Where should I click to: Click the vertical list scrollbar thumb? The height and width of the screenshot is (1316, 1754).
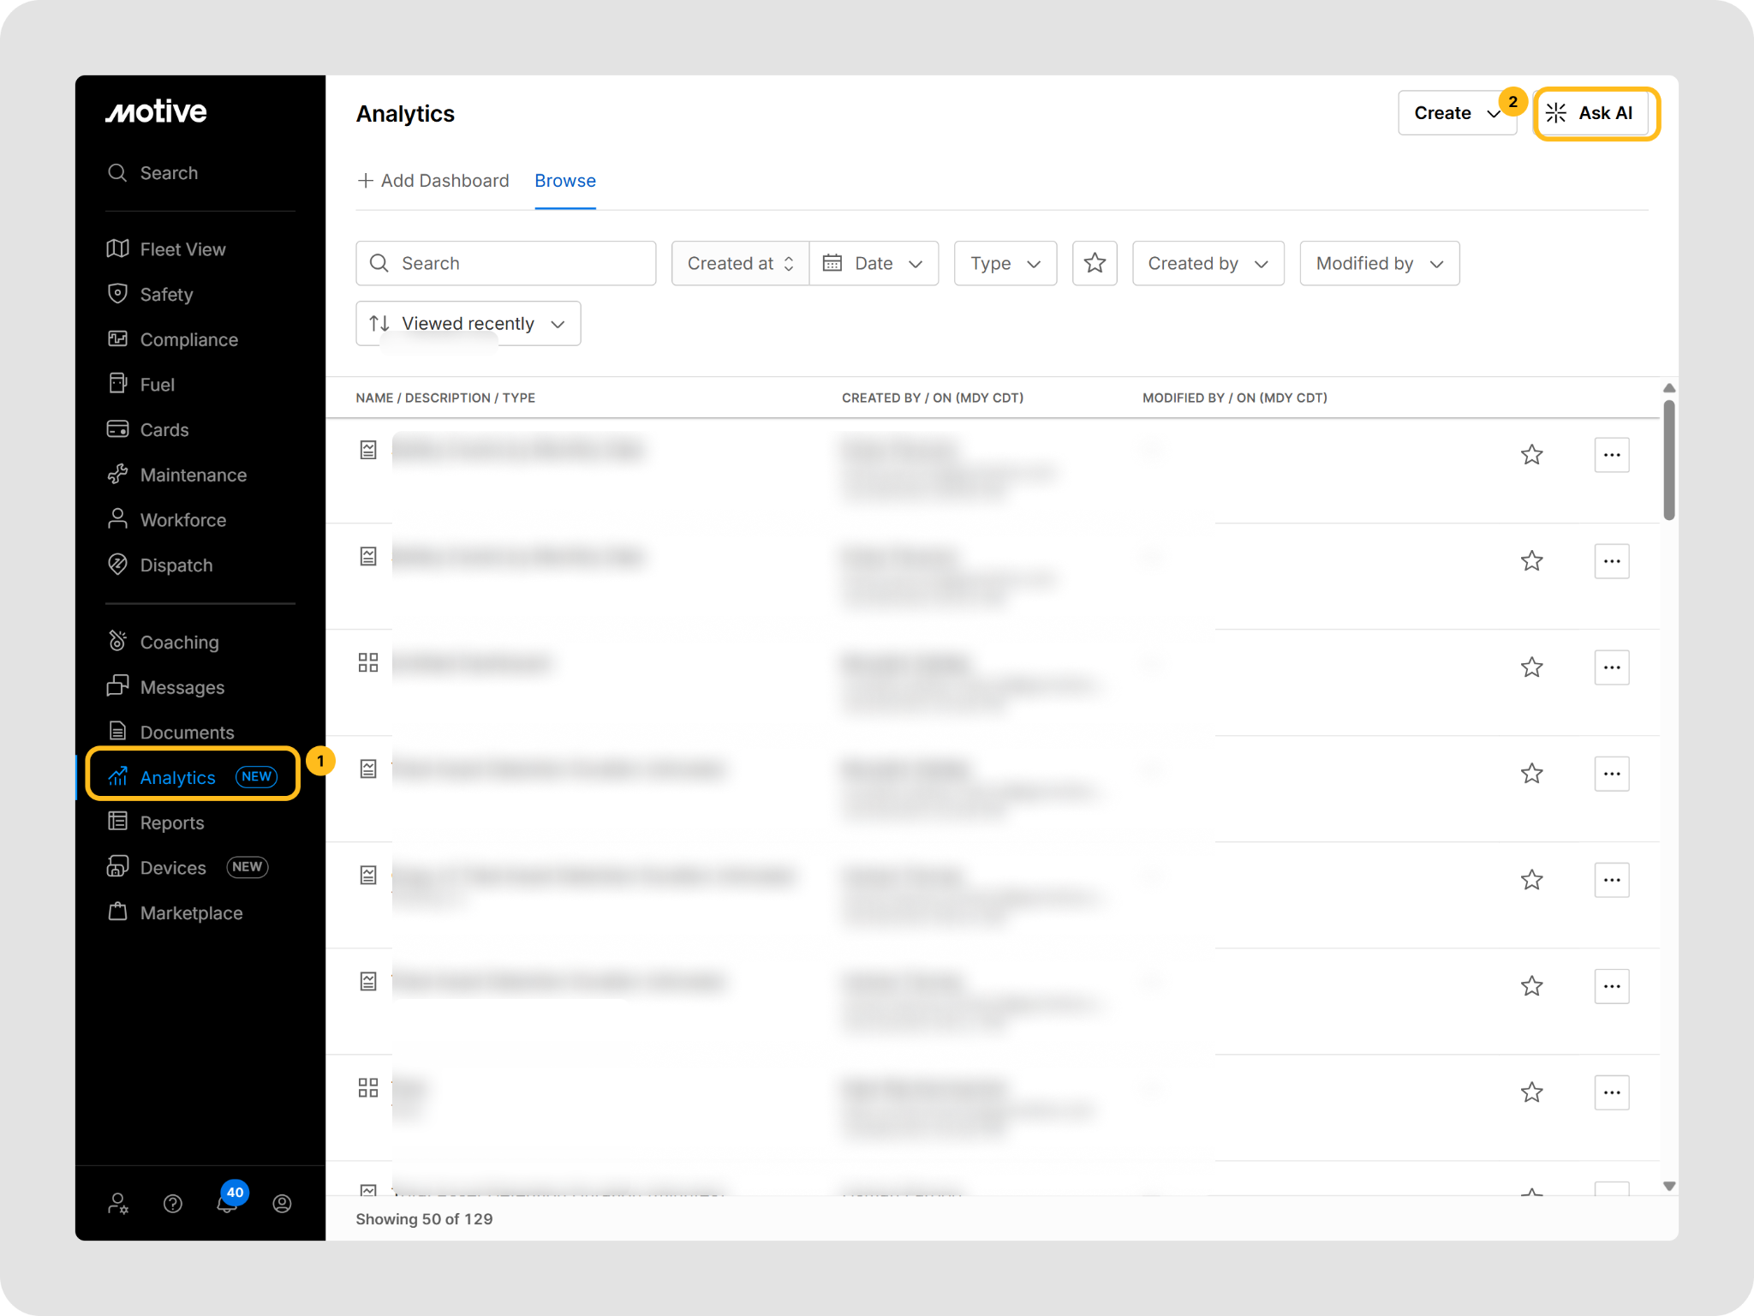pos(1668,460)
